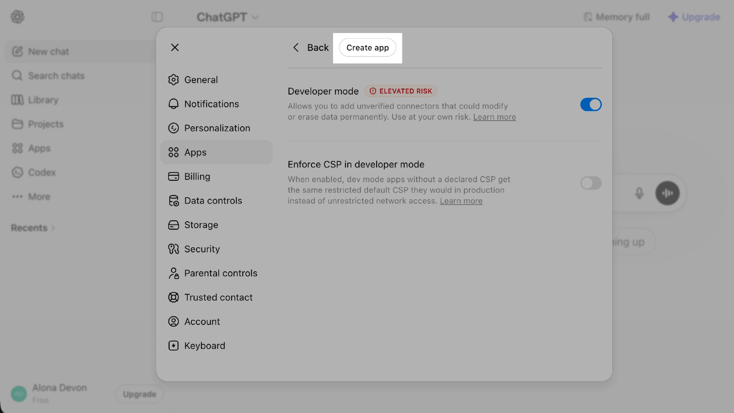Open Account settings tab
Image resolution: width=734 pixels, height=413 pixels.
coord(217,322)
